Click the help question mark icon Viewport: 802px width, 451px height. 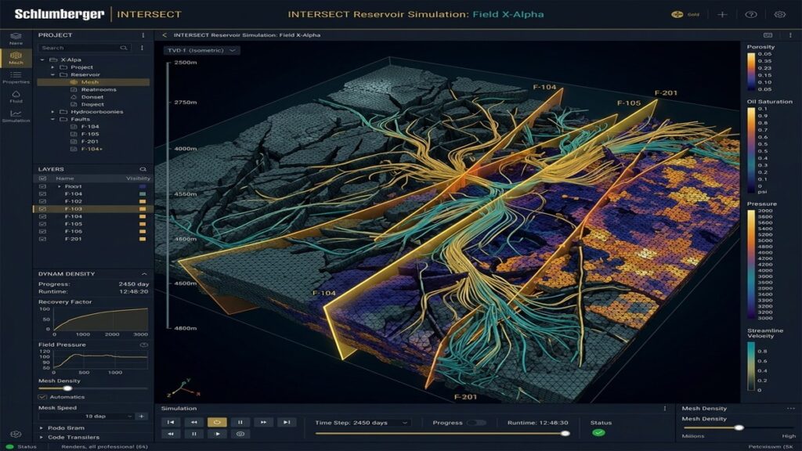[751, 14]
